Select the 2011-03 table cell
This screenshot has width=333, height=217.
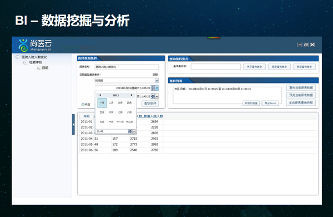tap(87, 133)
